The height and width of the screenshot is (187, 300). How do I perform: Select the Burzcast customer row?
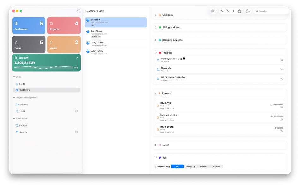[116, 22]
